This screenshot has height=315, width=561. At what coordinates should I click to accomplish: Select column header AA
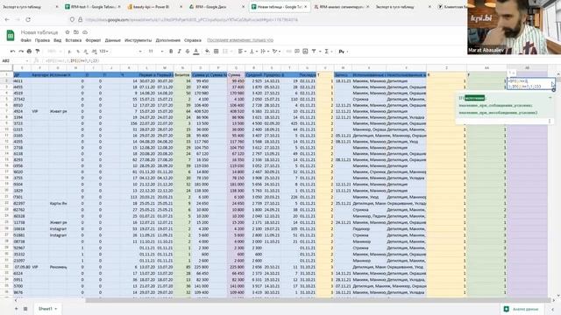486,67
